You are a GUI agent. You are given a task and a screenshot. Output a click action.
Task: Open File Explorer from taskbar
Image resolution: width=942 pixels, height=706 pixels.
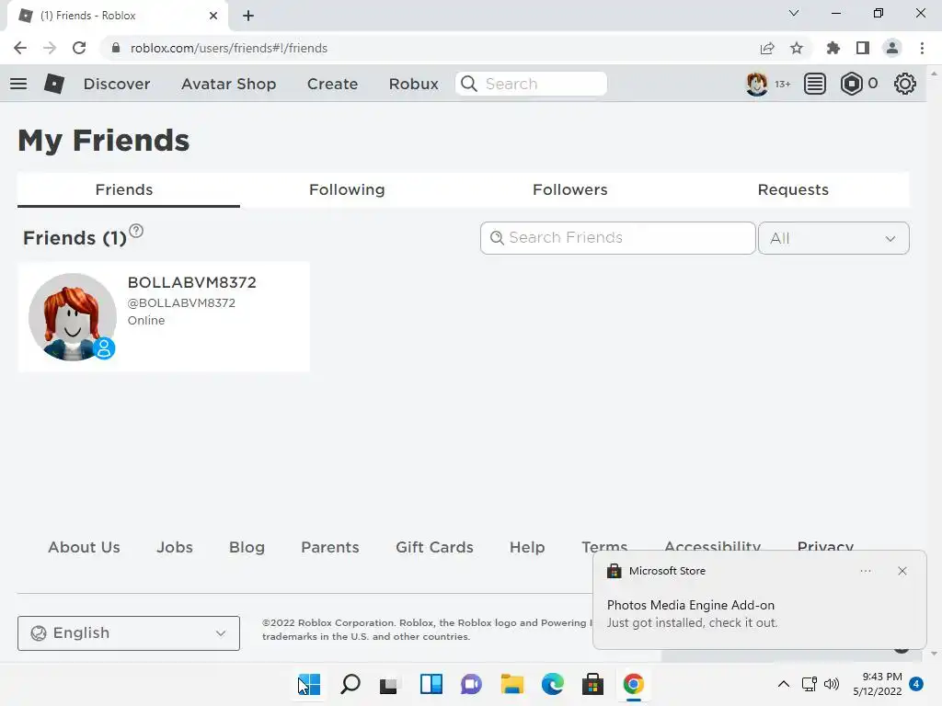click(x=512, y=684)
